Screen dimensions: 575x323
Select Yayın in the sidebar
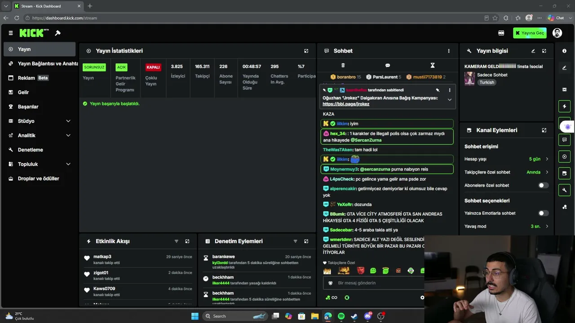click(x=40, y=49)
